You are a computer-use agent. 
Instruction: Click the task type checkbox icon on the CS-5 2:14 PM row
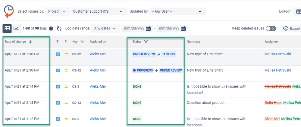click(x=58, y=87)
